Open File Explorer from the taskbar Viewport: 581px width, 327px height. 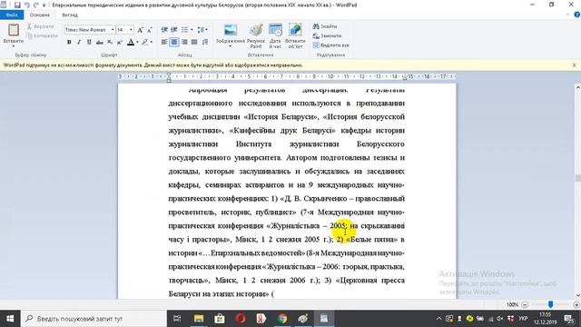point(199,319)
